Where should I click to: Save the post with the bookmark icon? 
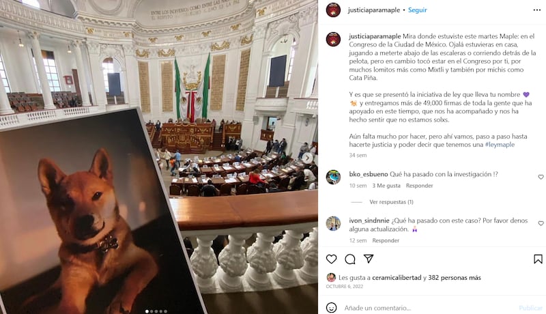(538, 259)
